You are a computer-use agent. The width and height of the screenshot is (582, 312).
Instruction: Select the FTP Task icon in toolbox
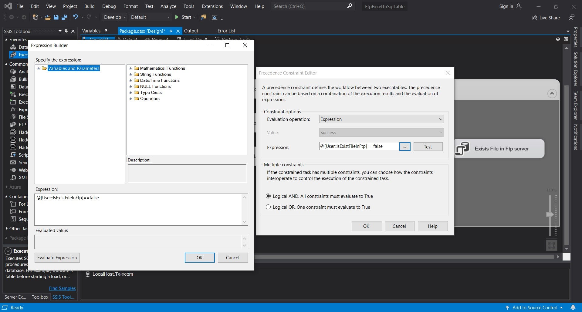(13, 124)
